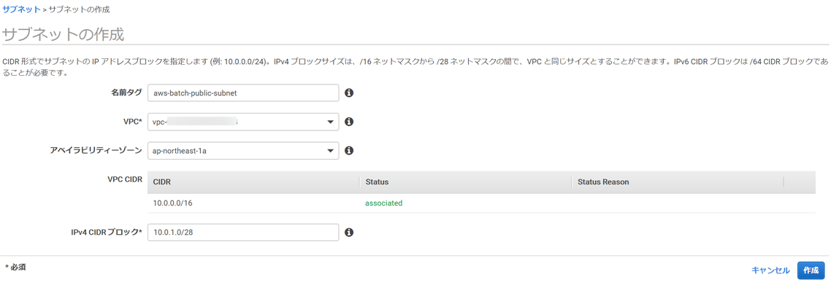Click the info icon beside the name tag field
Screen dimensions: 831x293
[x=349, y=93]
